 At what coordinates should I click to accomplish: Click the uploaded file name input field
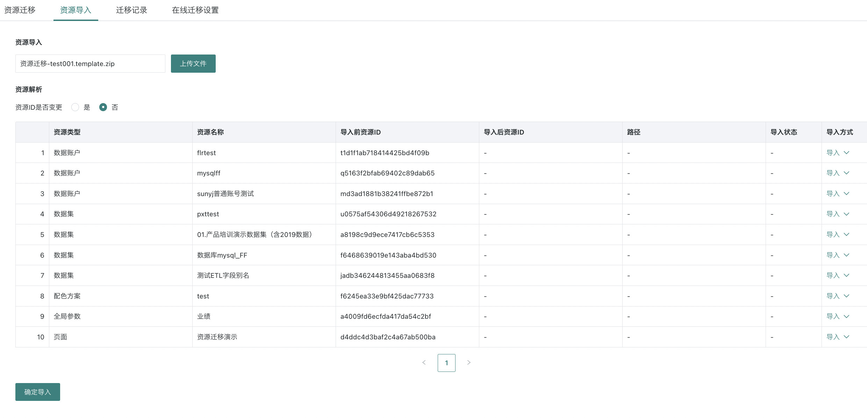pos(90,64)
